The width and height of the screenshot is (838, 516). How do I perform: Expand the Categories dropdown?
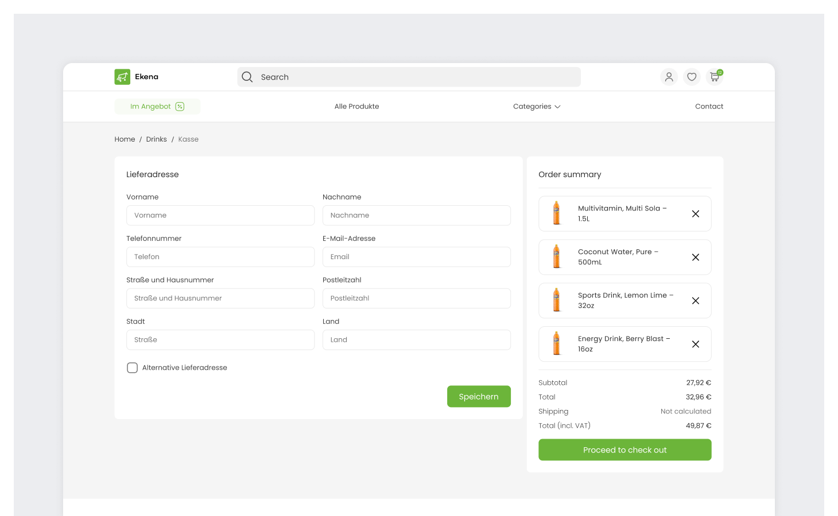(x=537, y=107)
